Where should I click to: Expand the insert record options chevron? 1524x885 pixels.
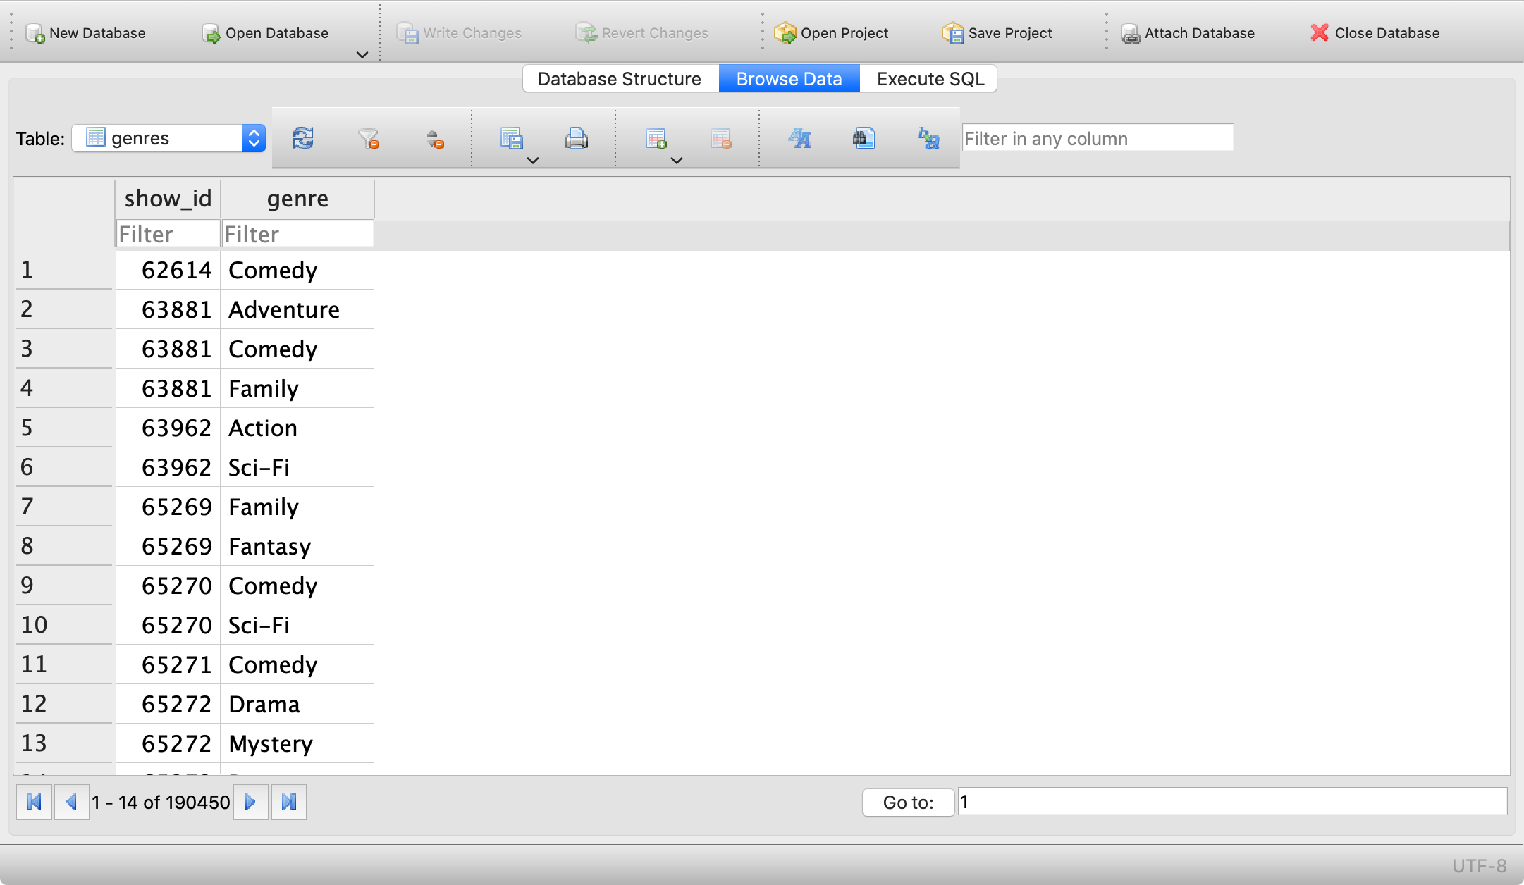675,161
